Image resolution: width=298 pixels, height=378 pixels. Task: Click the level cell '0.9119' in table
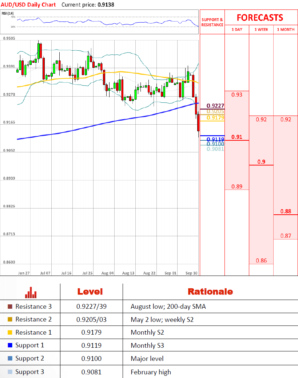click(x=91, y=346)
